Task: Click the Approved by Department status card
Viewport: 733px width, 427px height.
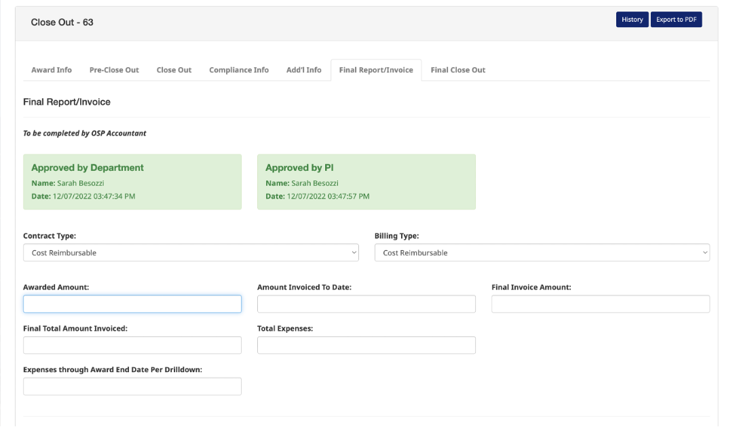Action: pyautogui.click(x=132, y=182)
